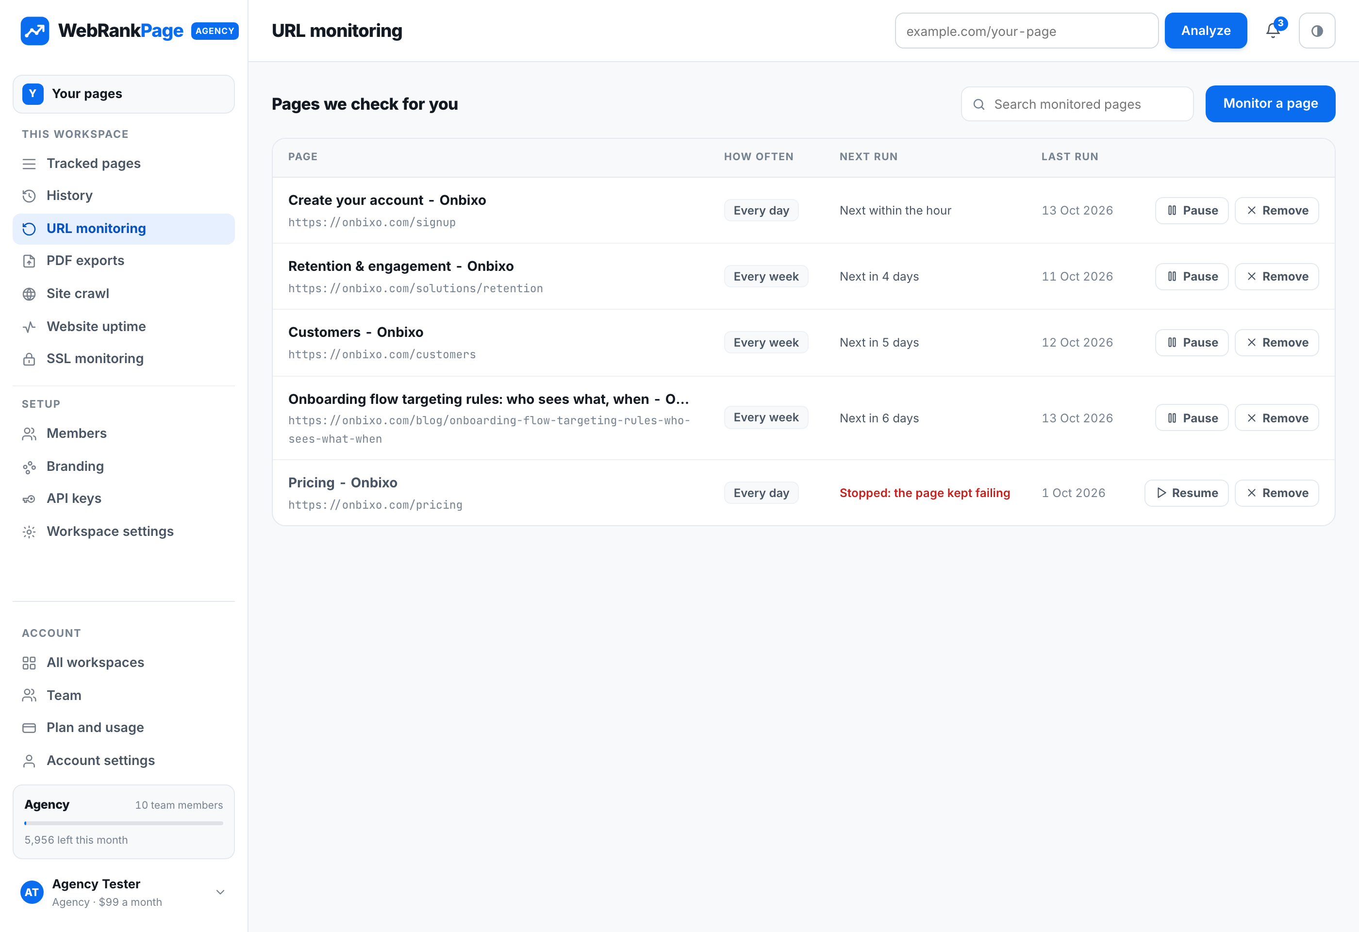Click the Create your account - Onbixo title

[x=386, y=200]
